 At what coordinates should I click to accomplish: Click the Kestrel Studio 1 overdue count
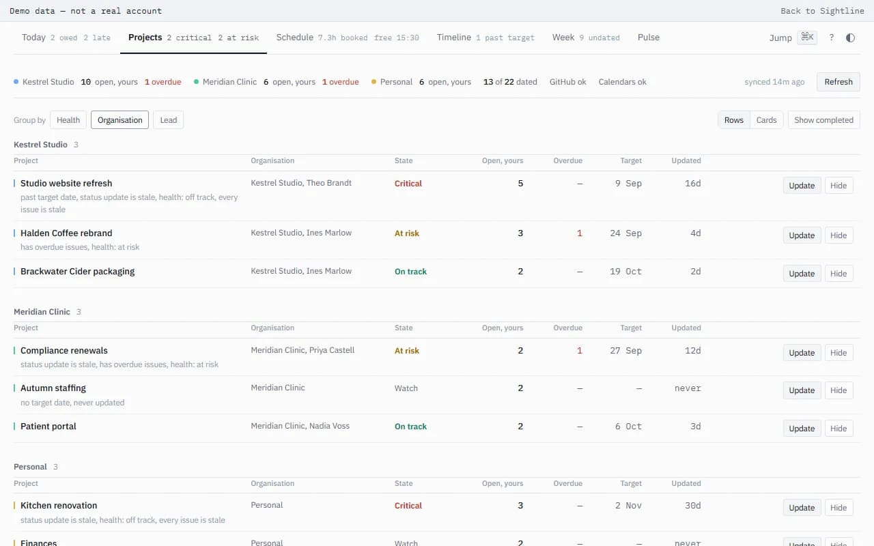[163, 82]
